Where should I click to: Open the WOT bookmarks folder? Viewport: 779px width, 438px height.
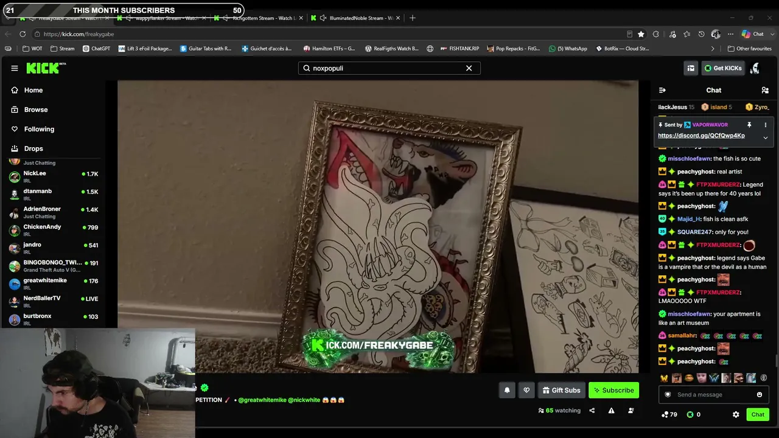pyautogui.click(x=33, y=49)
